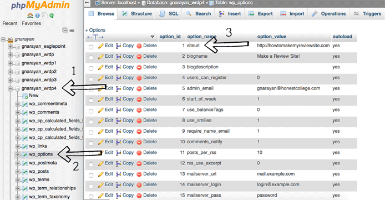The image size is (385, 200).
Task: Check the use_smilies row checkbox
Action: click(x=91, y=122)
